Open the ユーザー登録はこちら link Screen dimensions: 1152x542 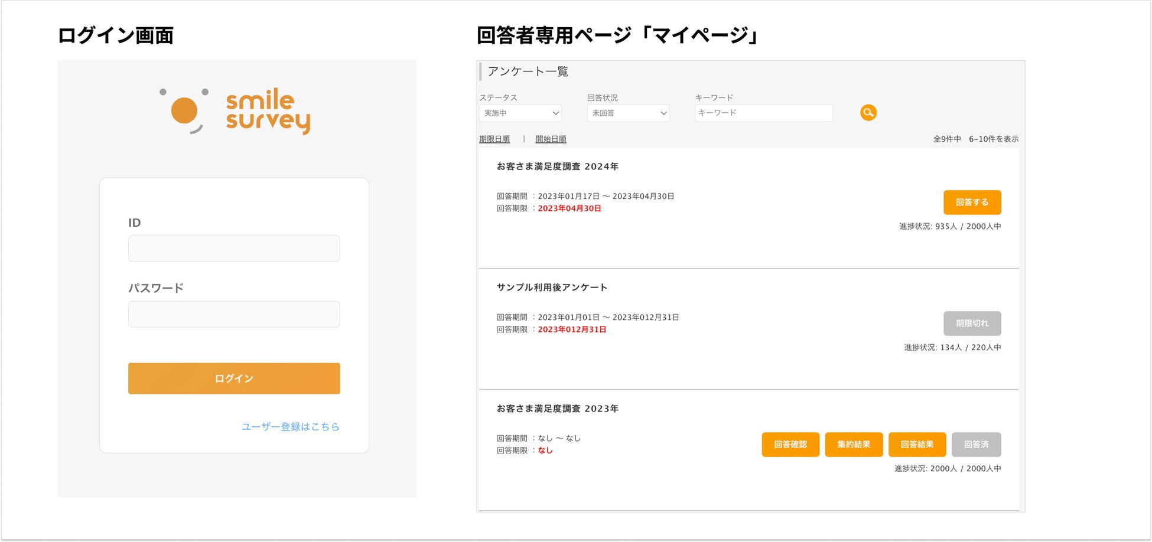coord(290,426)
